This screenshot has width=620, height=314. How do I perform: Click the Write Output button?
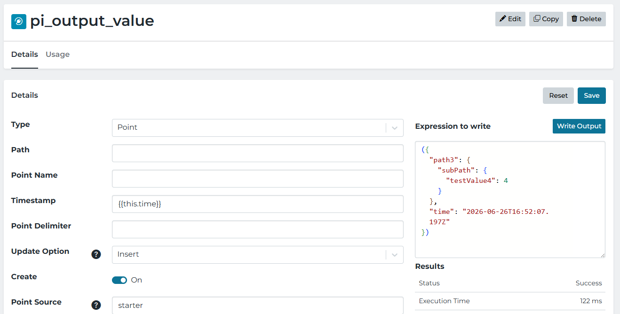579,126
